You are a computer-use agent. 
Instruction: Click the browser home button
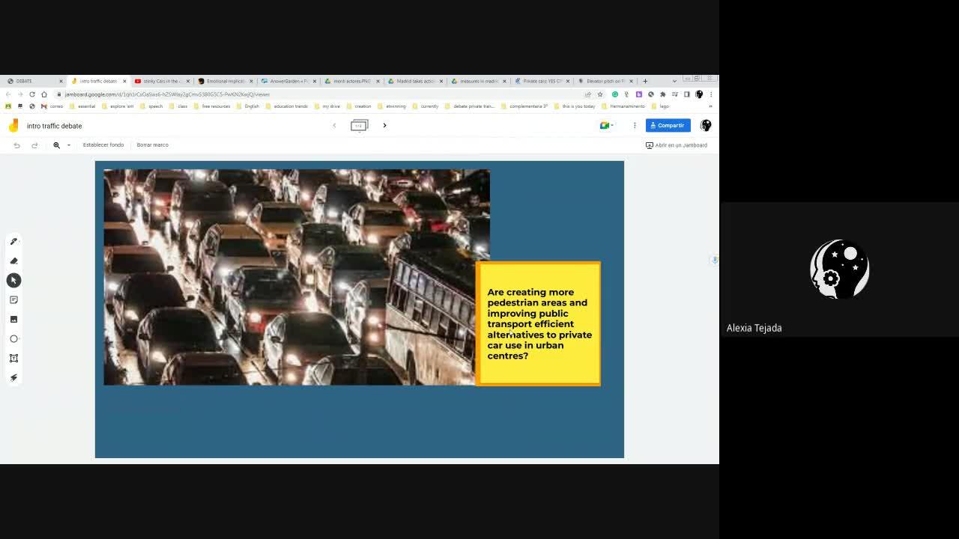pyautogui.click(x=44, y=94)
